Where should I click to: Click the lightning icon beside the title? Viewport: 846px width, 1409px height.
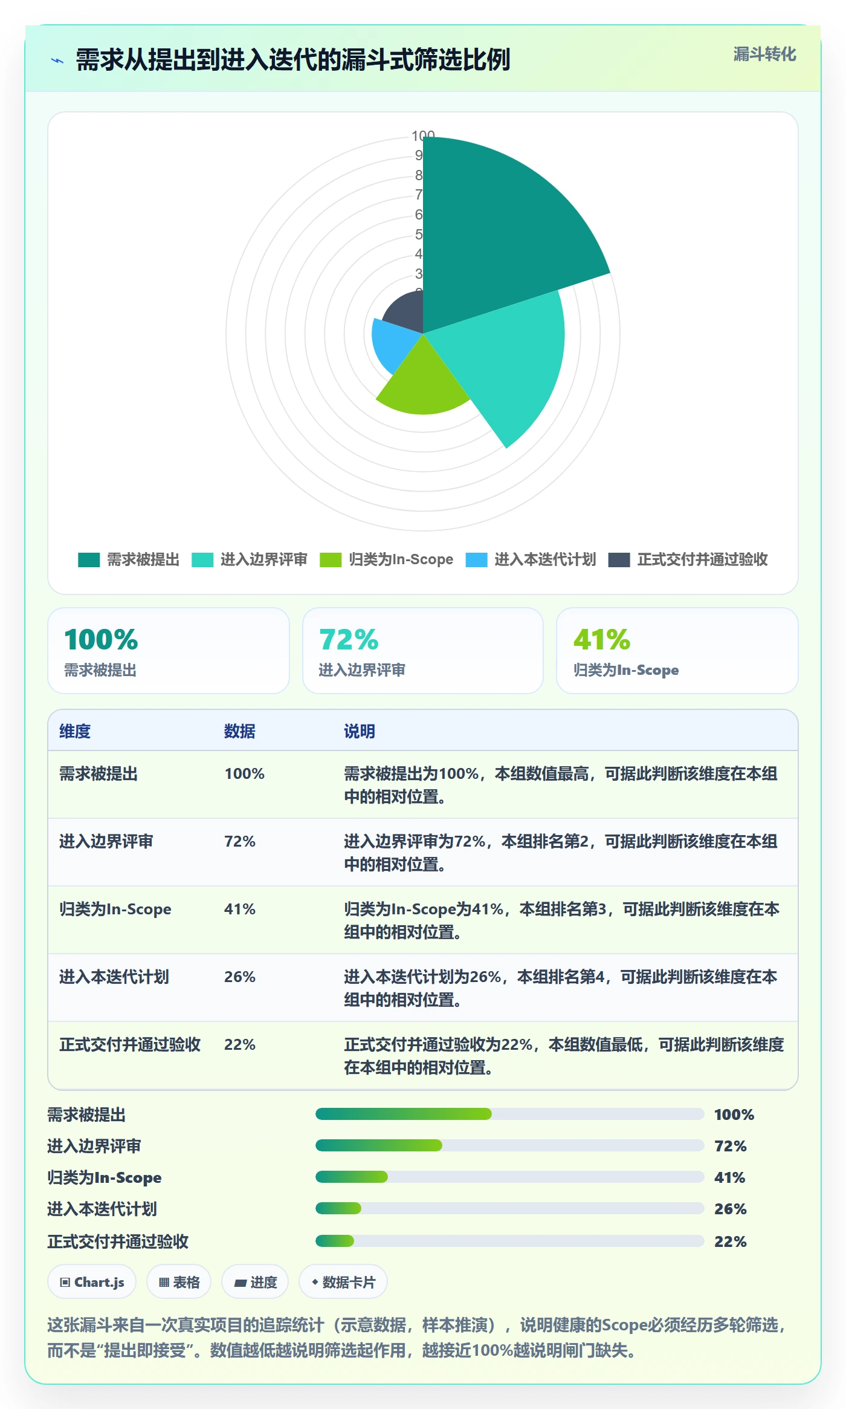(x=57, y=60)
